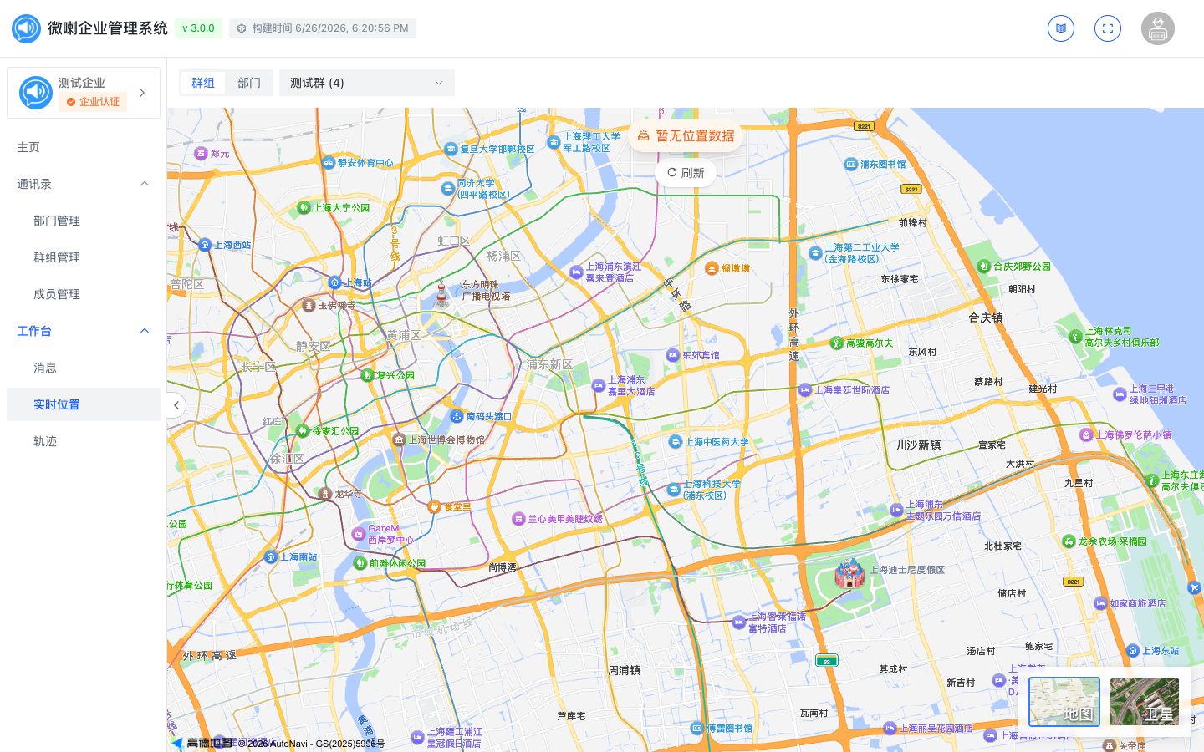Viewport: 1204px width, 752px height.
Task: Click the 构建时间 build time tag
Action: click(x=323, y=28)
